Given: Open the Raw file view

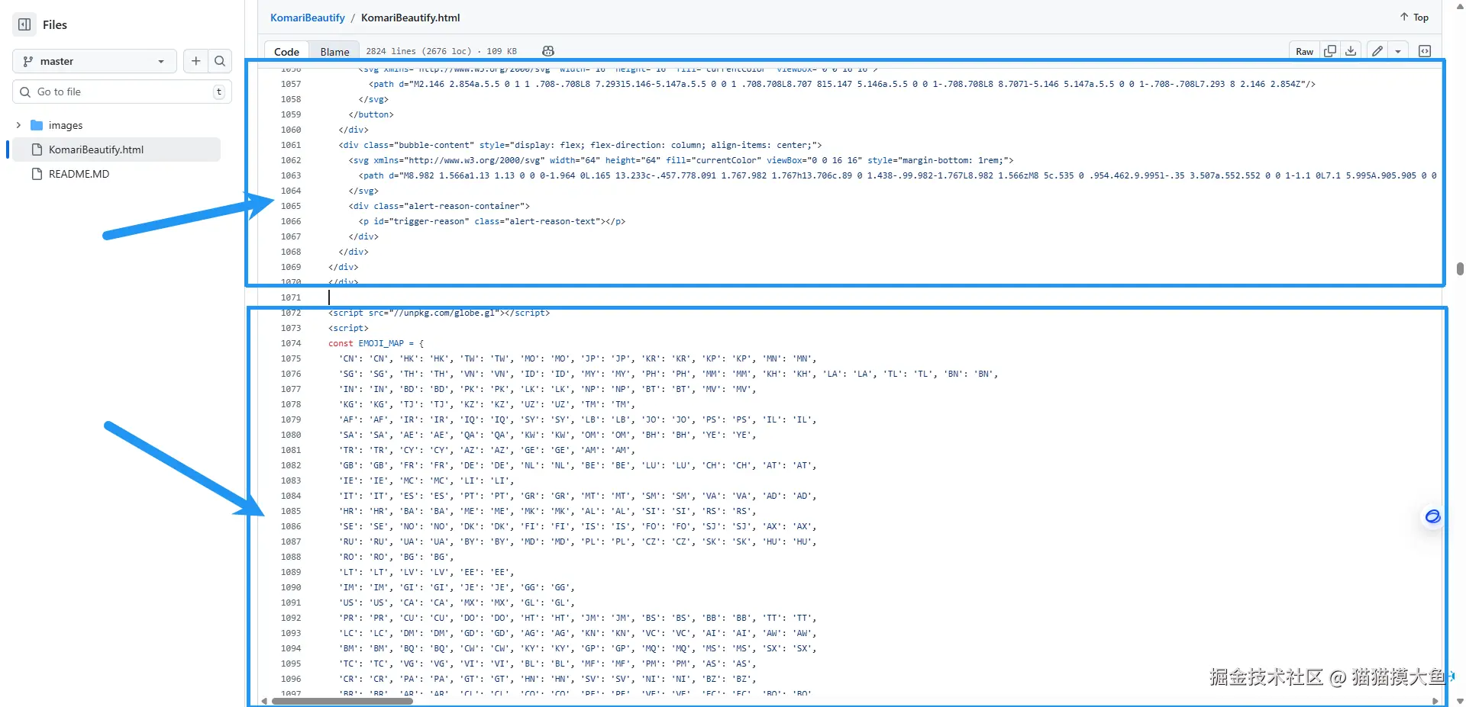Looking at the screenshot, I should [1304, 51].
